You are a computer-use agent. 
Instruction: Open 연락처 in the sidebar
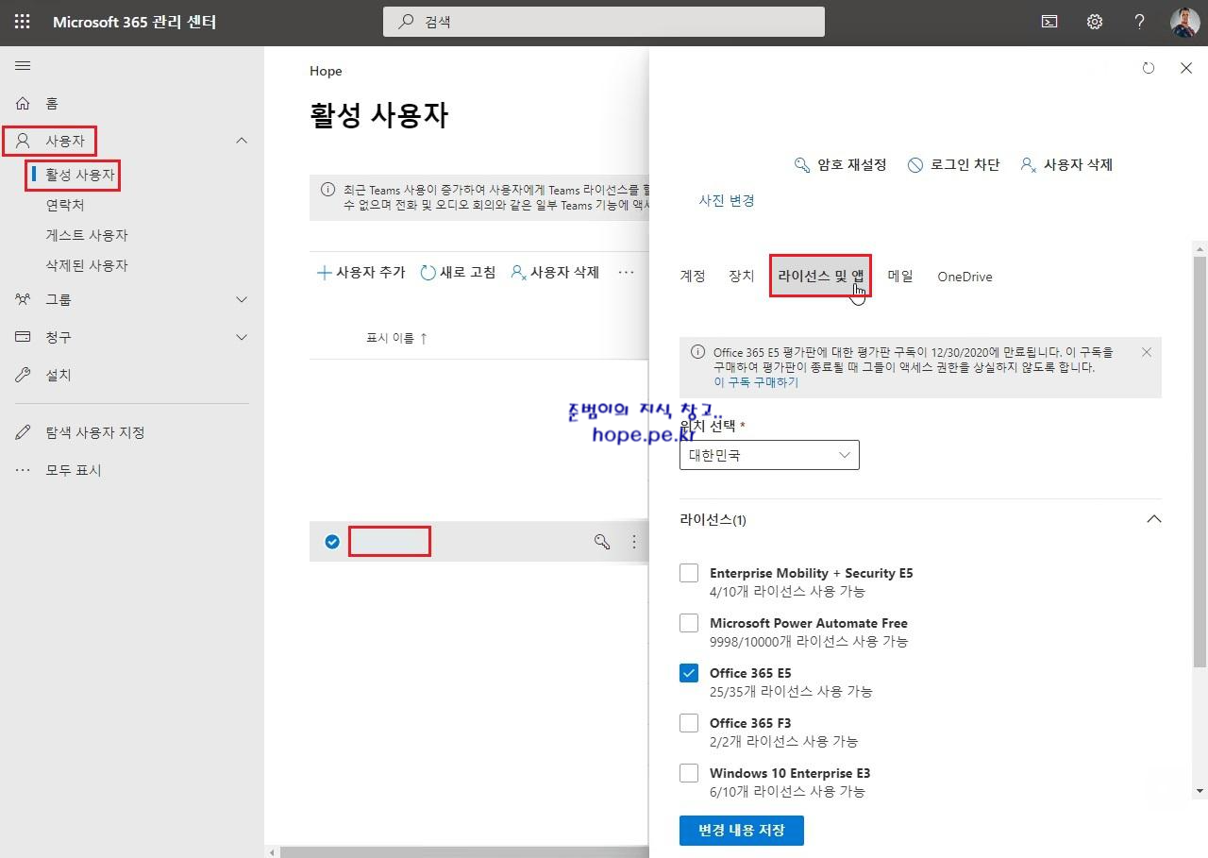click(65, 205)
